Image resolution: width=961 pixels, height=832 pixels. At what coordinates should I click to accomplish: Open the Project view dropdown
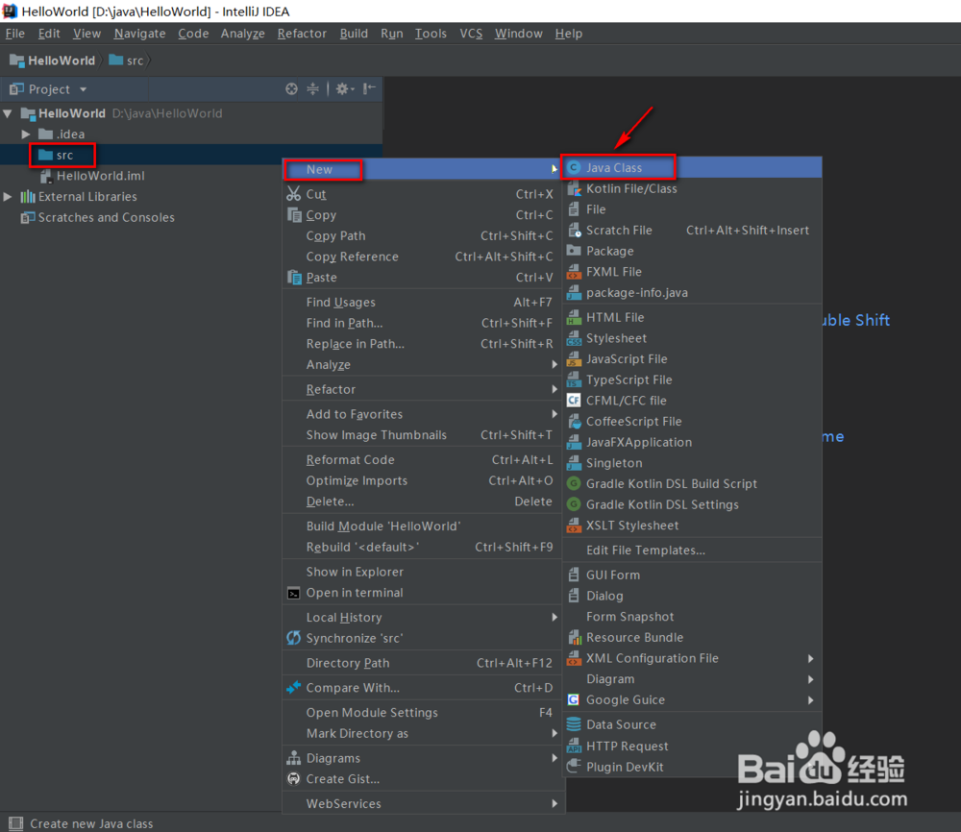[x=83, y=89]
